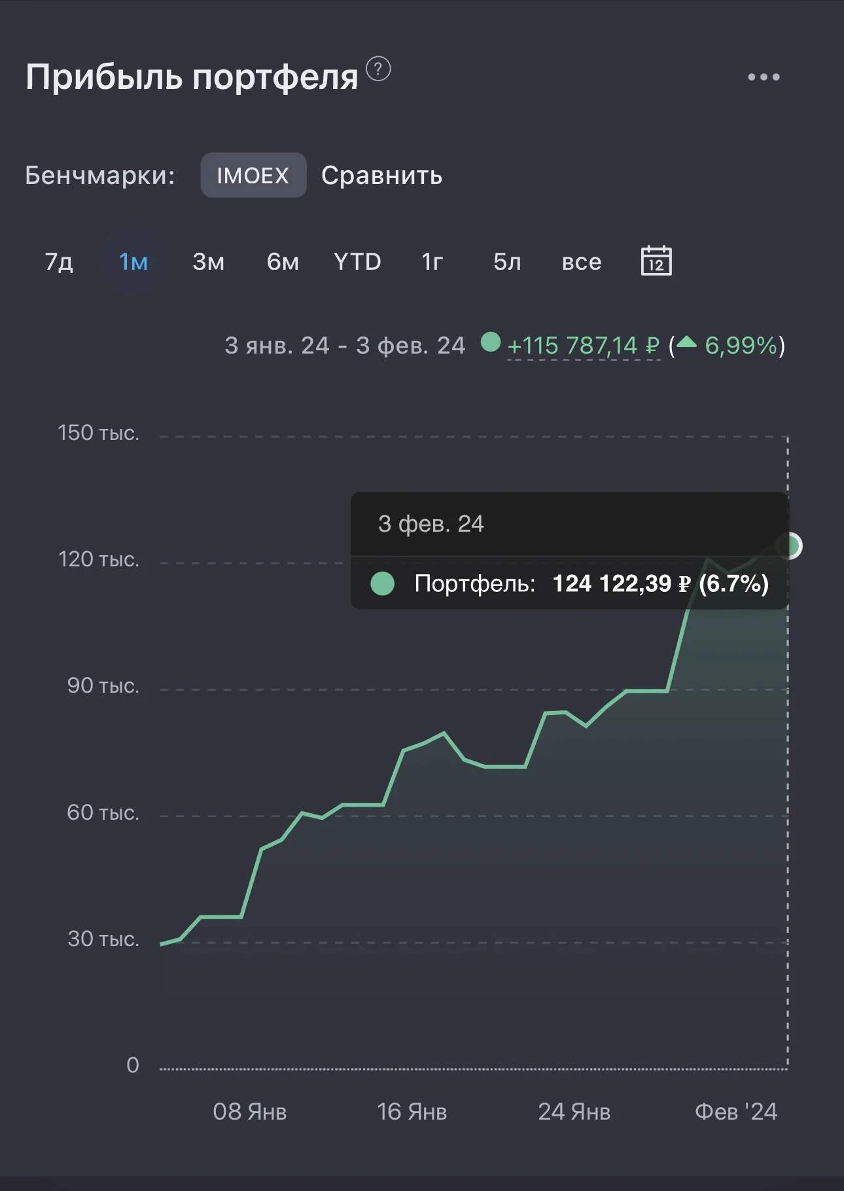Click the Фев '24 date axis label
This screenshot has width=844, height=1191.
click(736, 1112)
